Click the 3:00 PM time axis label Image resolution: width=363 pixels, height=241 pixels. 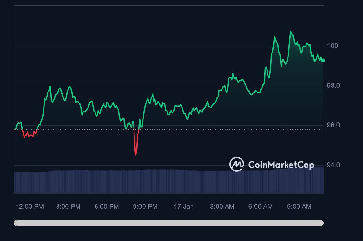[68, 207]
